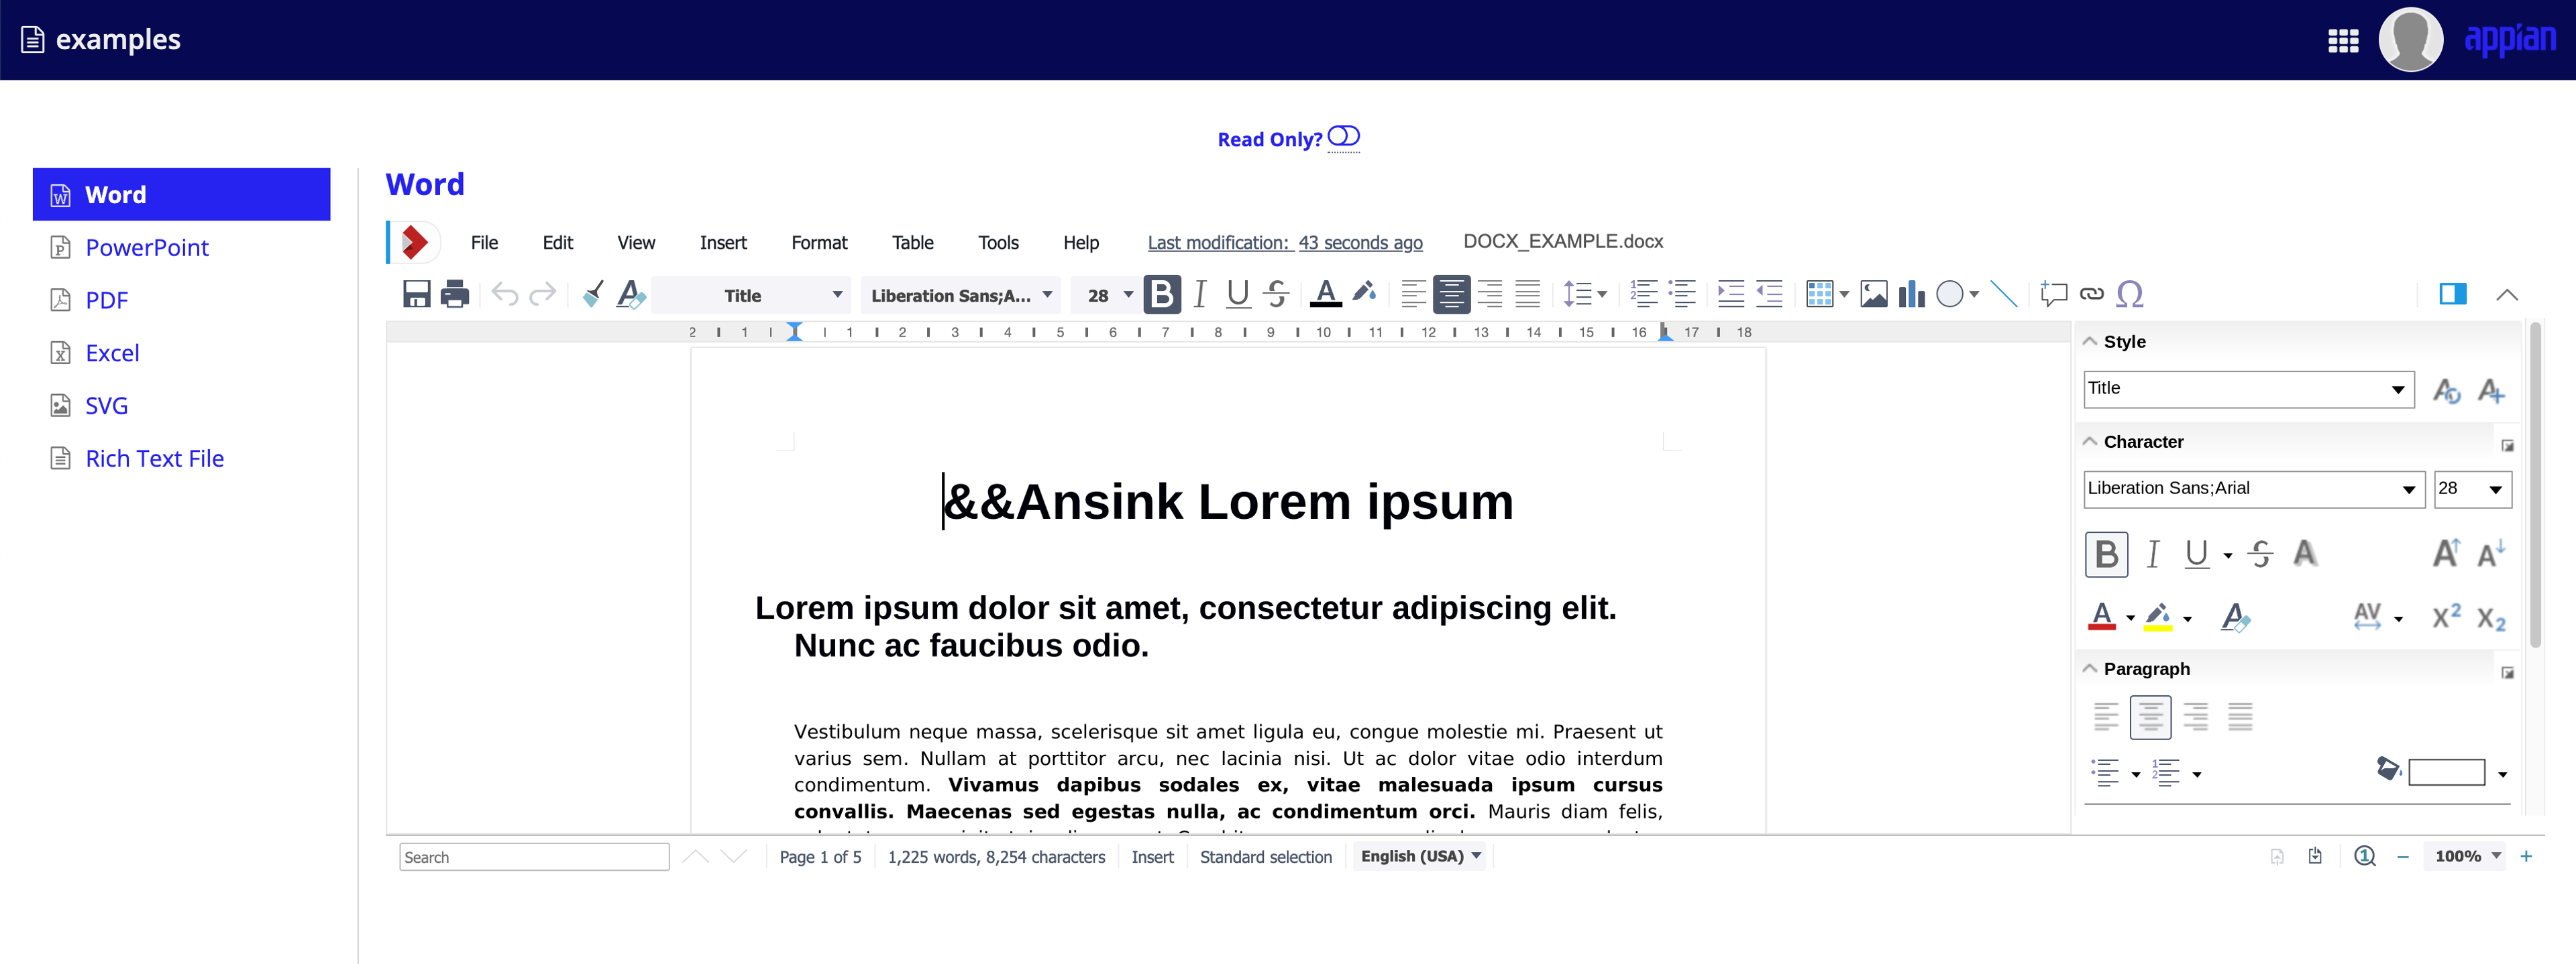Click the update style icon in Style panel
This screenshot has height=964, width=2576.
click(x=2446, y=391)
